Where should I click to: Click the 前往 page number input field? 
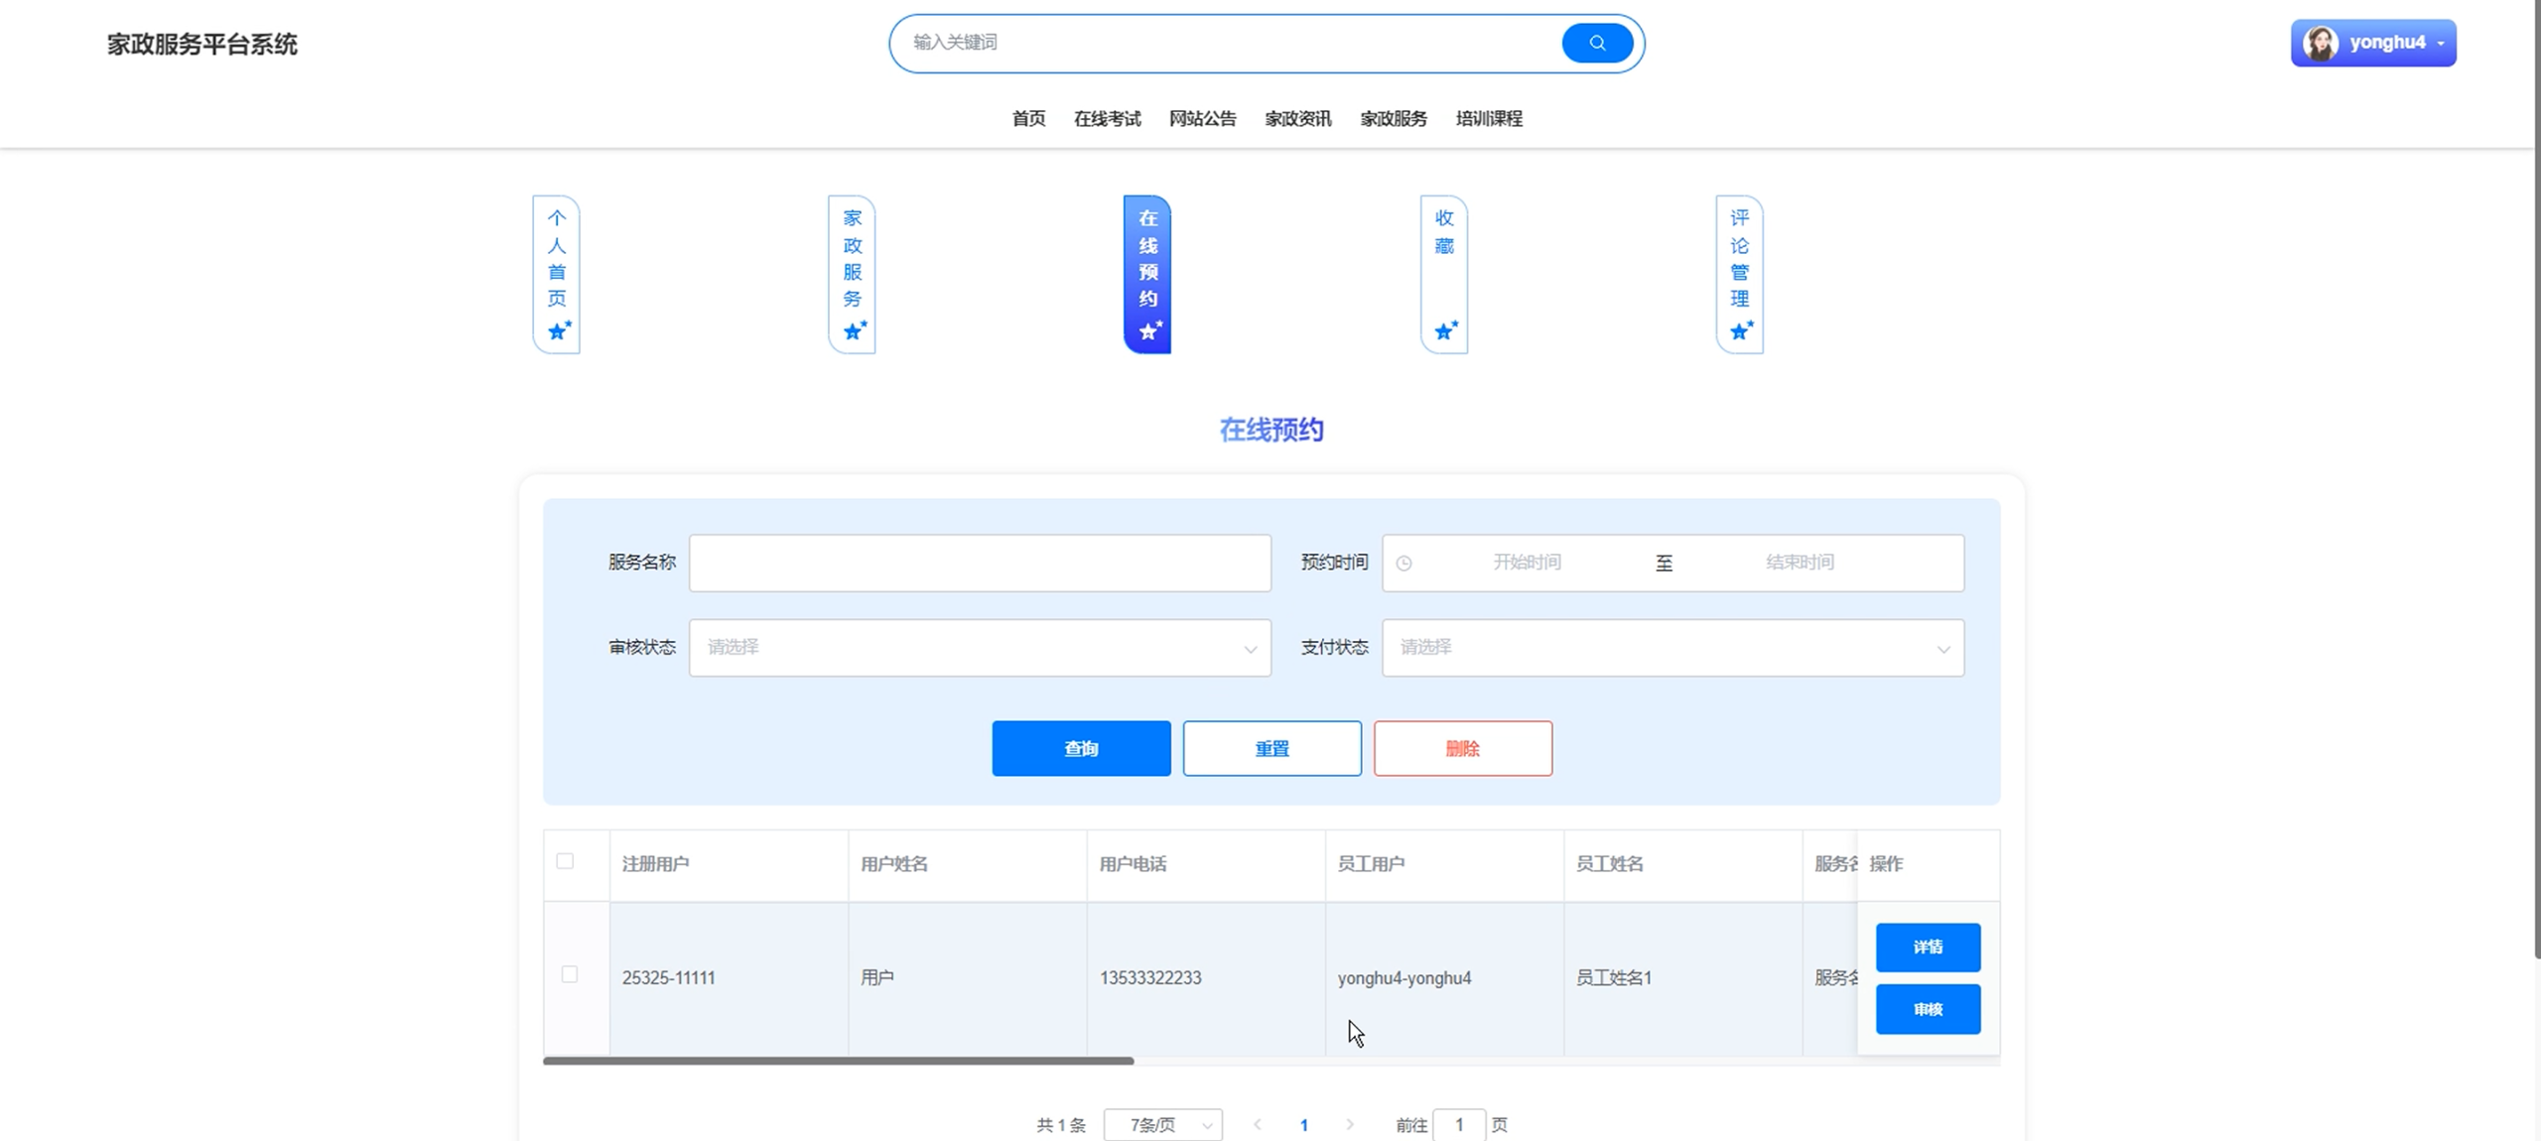click(x=1459, y=1124)
